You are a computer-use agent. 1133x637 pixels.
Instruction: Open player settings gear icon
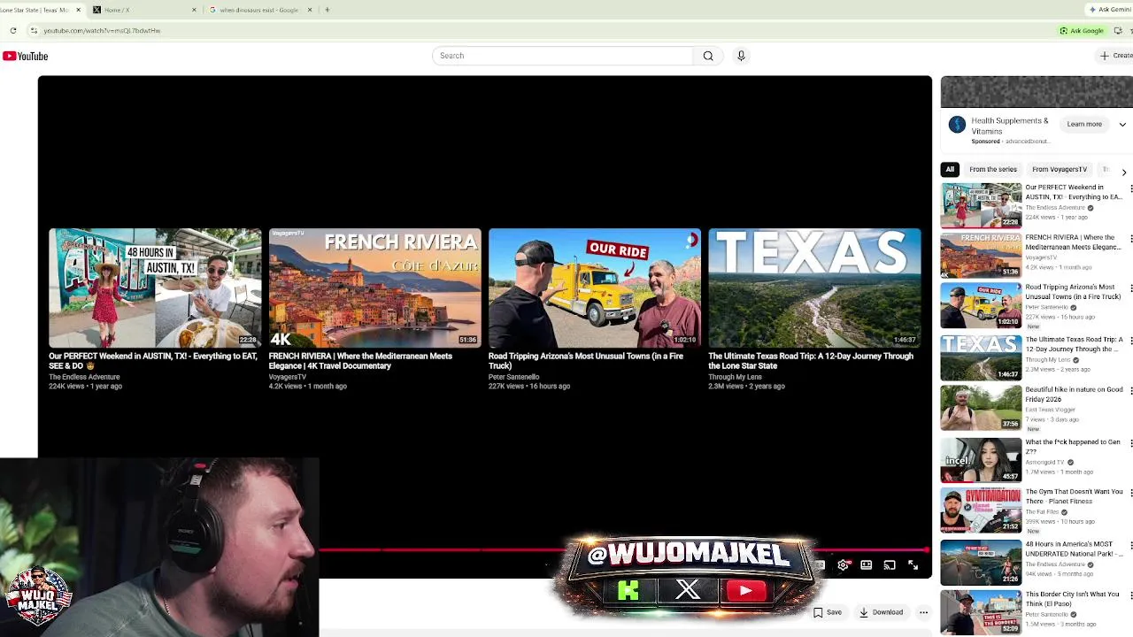click(x=844, y=565)
